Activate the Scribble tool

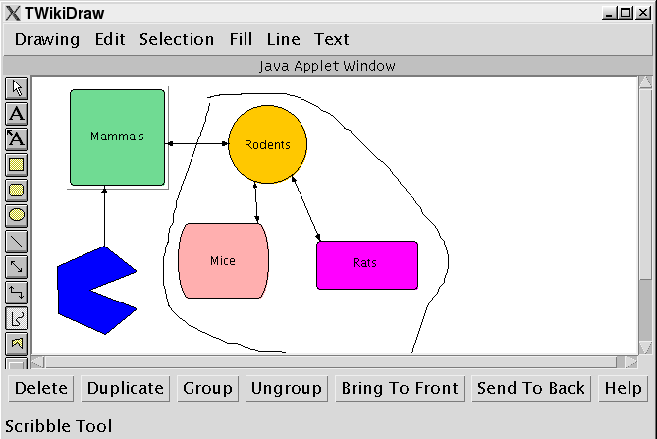(17, 318)
